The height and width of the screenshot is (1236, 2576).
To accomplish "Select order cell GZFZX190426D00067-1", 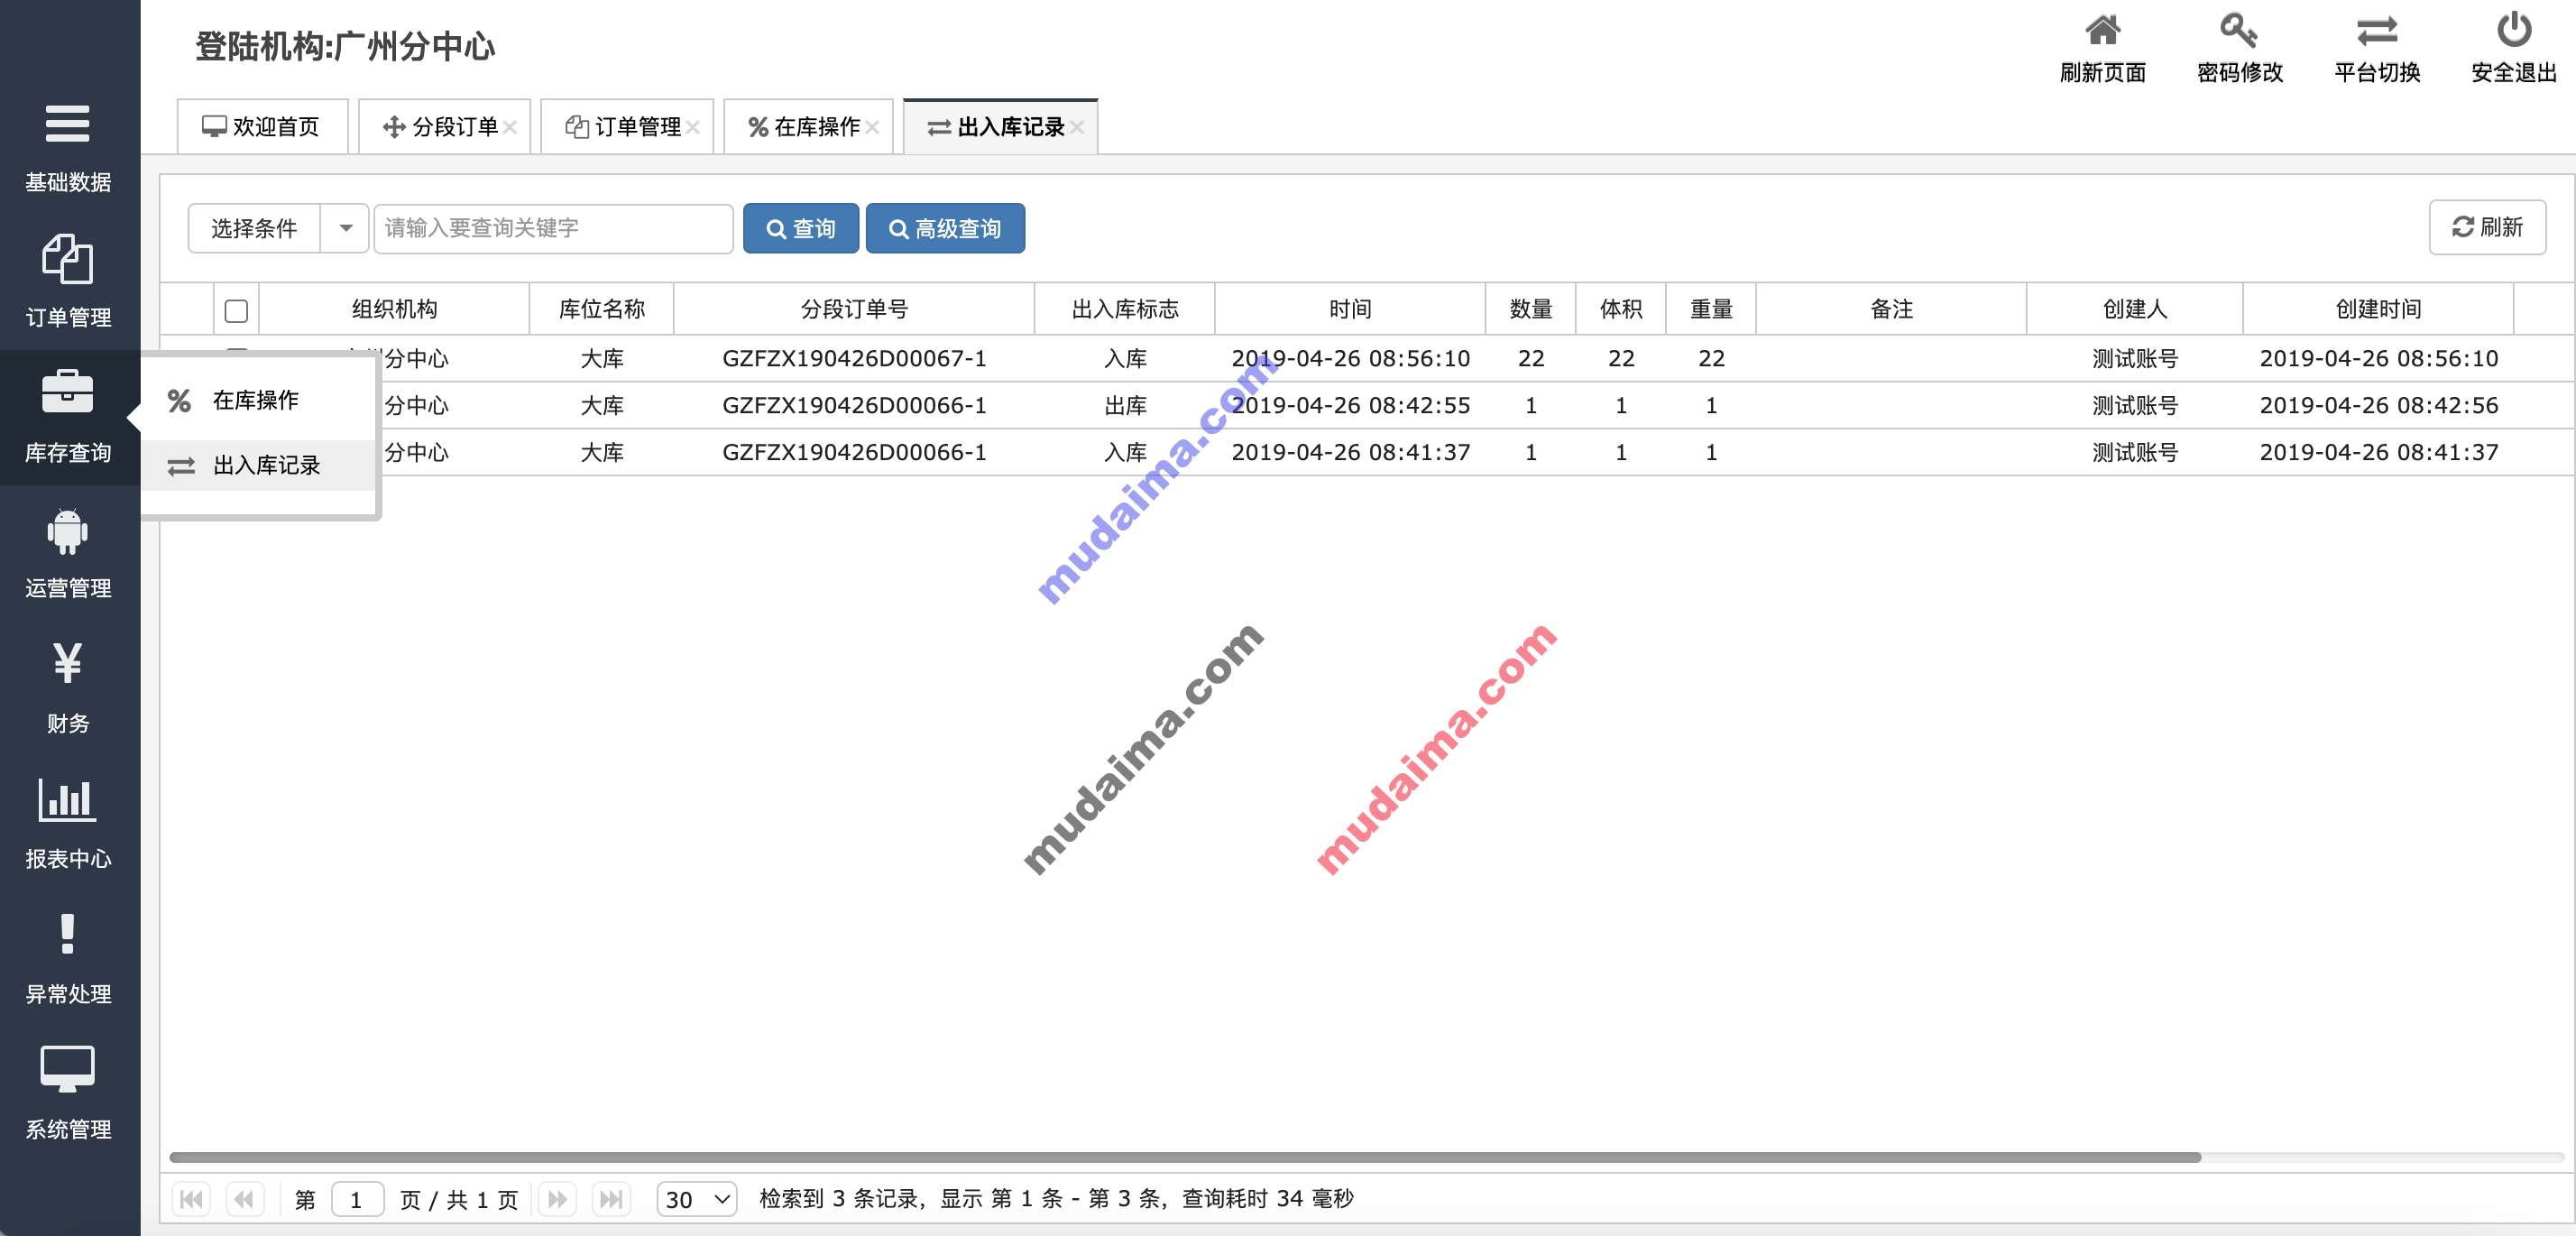I will point(854,358).
